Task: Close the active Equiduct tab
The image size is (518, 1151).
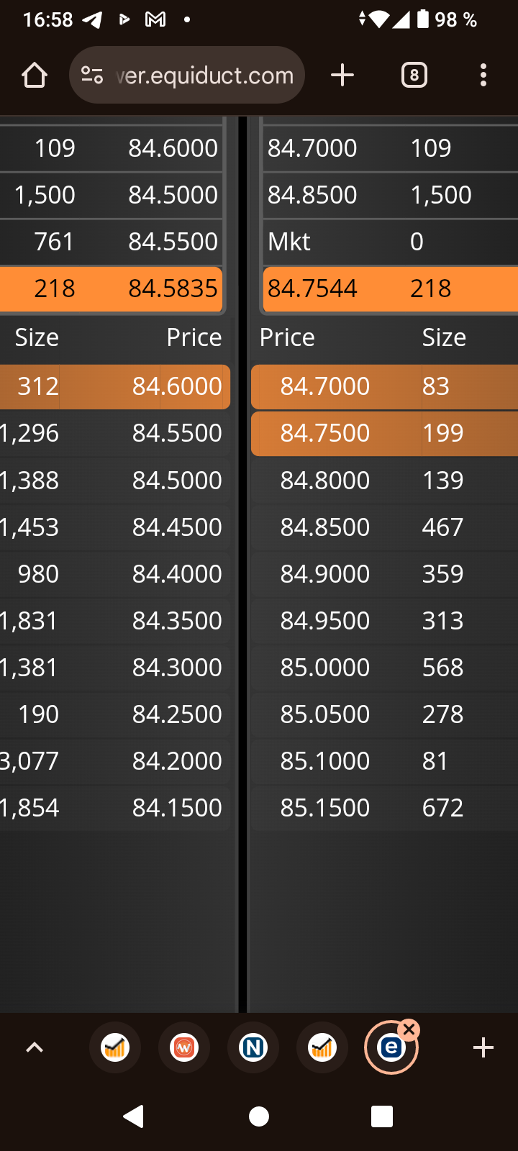Action: [x=409, y=1029]
